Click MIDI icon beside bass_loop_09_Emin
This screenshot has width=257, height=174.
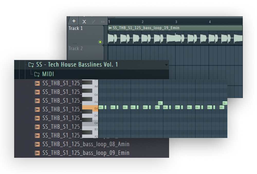37,153
